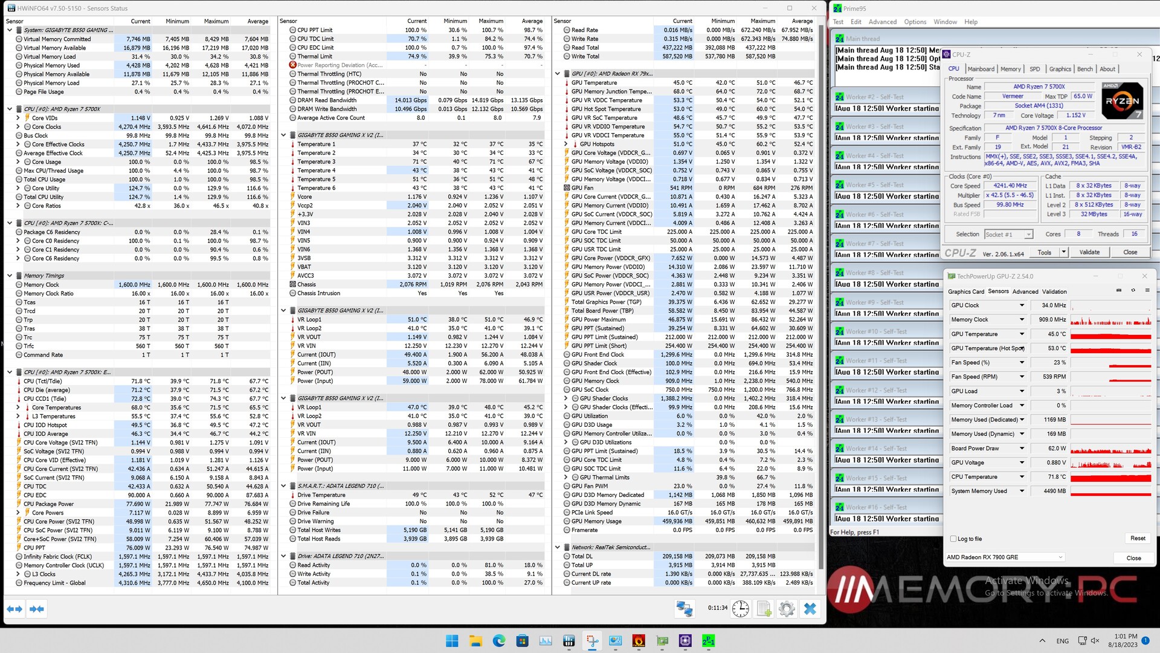Screen dimensions: 1160x653
Task: Select the Snipping Tool taskbar icon
Action: (x=592, y=641)
